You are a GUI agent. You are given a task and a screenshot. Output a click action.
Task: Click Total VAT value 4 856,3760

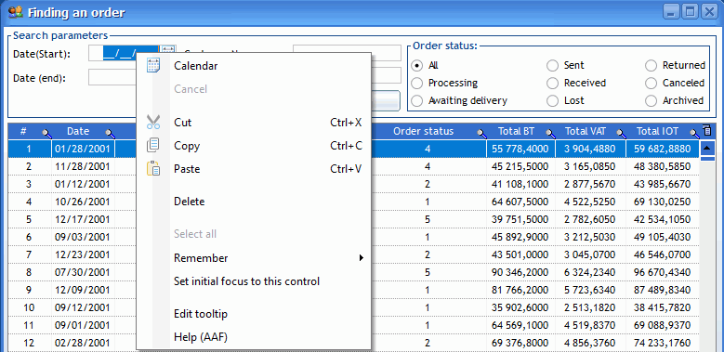coord(591,343)
